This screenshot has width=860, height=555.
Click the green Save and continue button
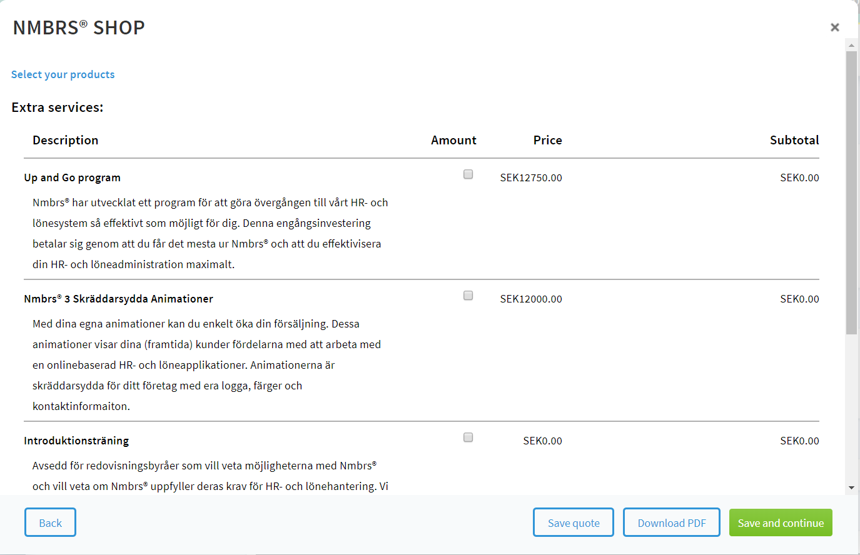coord(781,522)
